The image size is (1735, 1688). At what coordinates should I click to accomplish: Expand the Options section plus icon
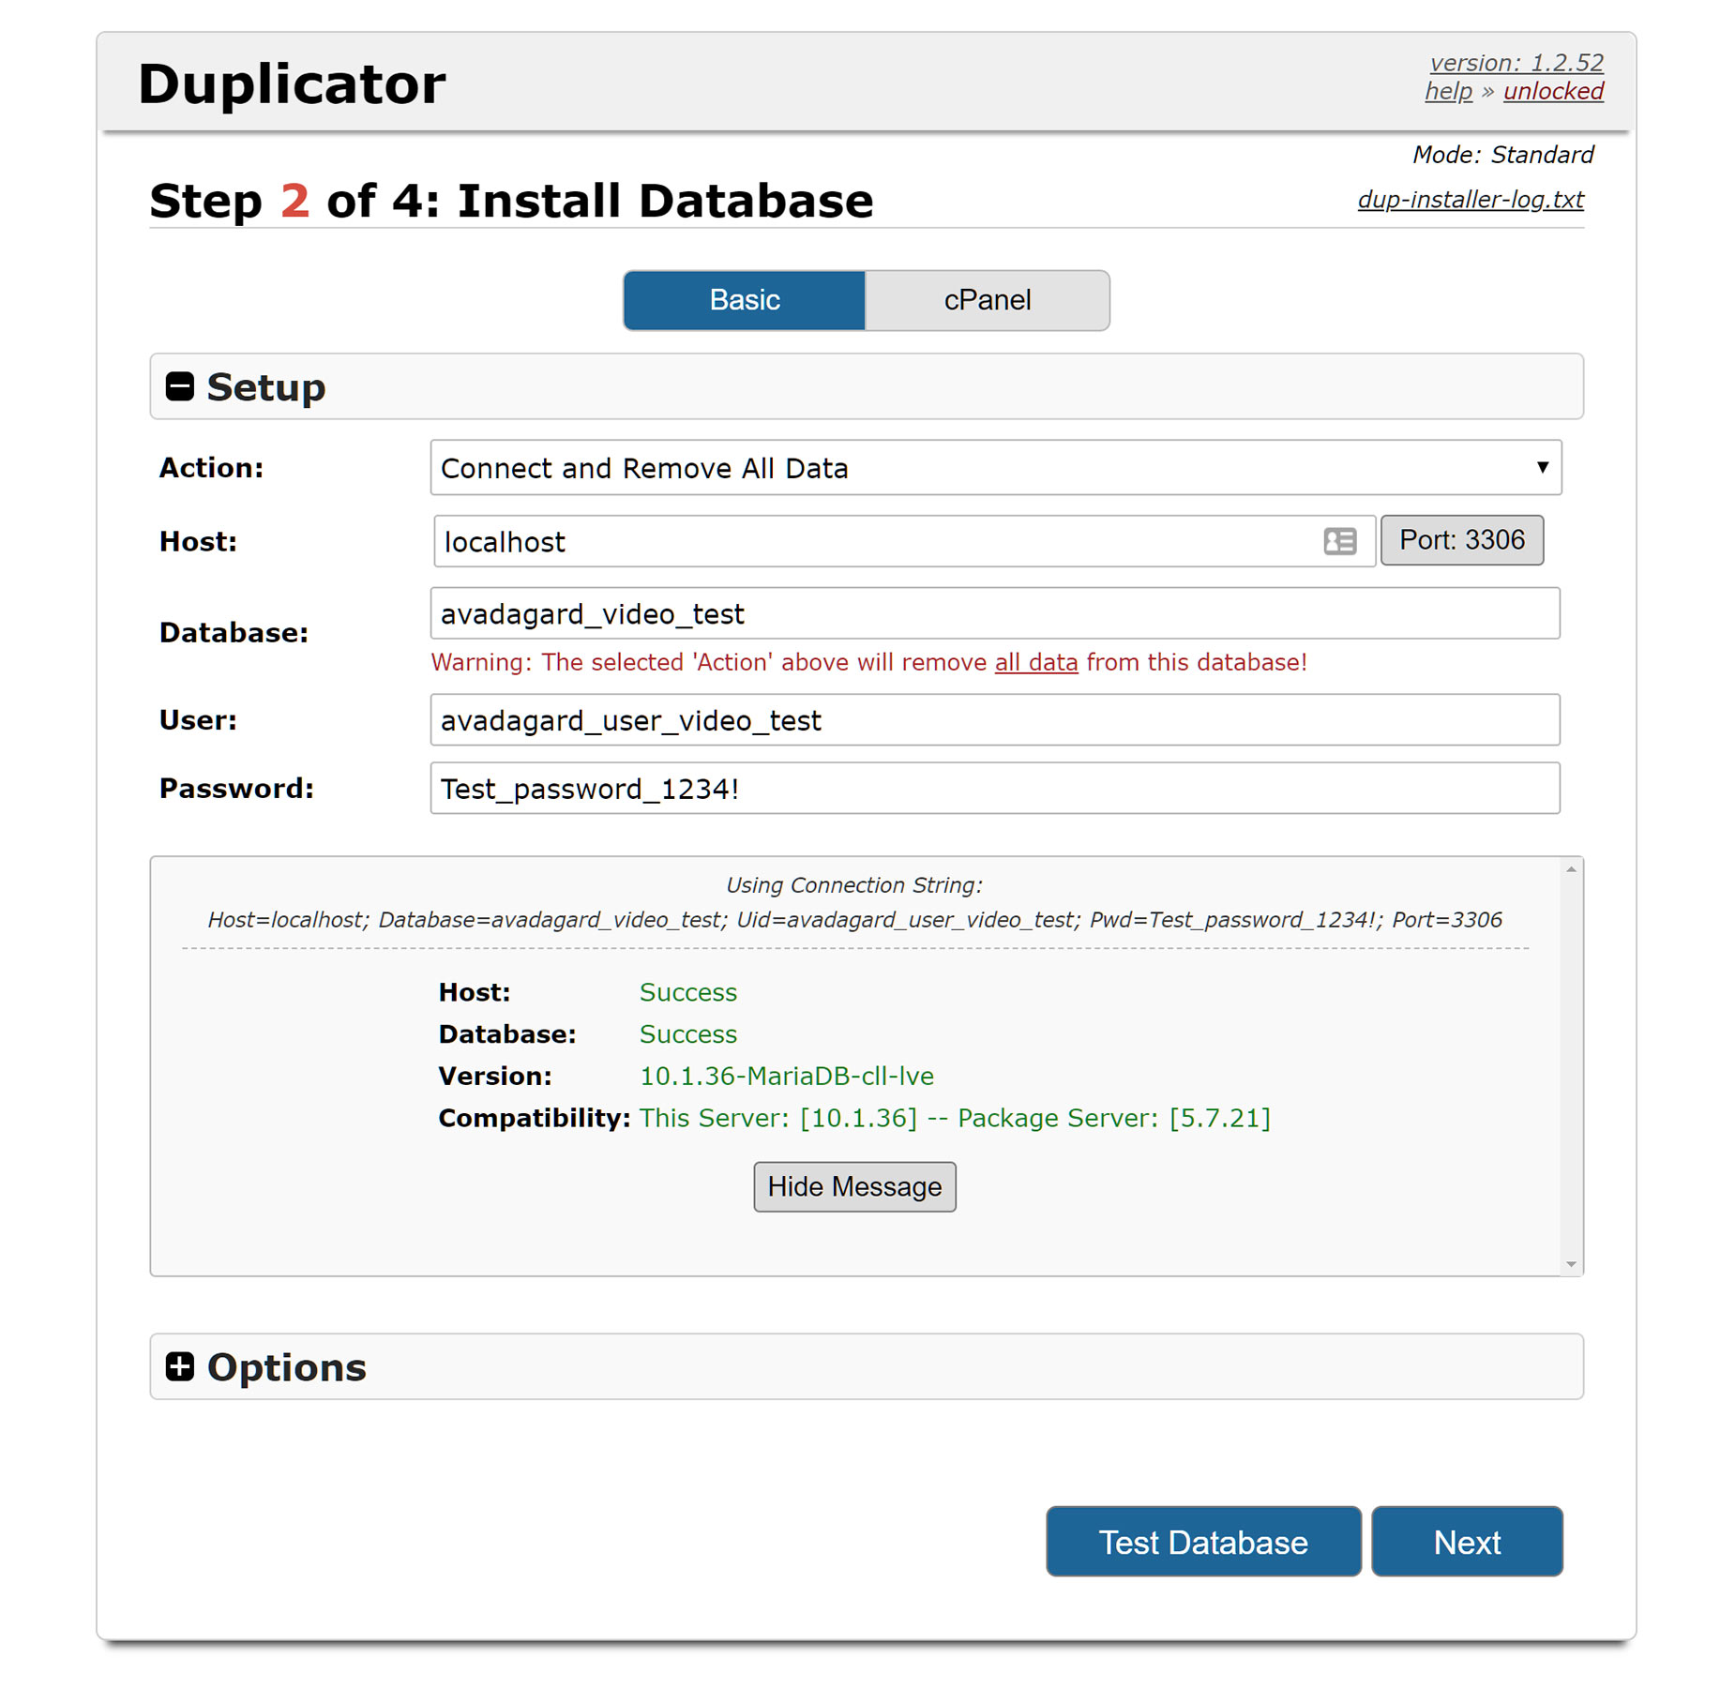click(179, 1366)
